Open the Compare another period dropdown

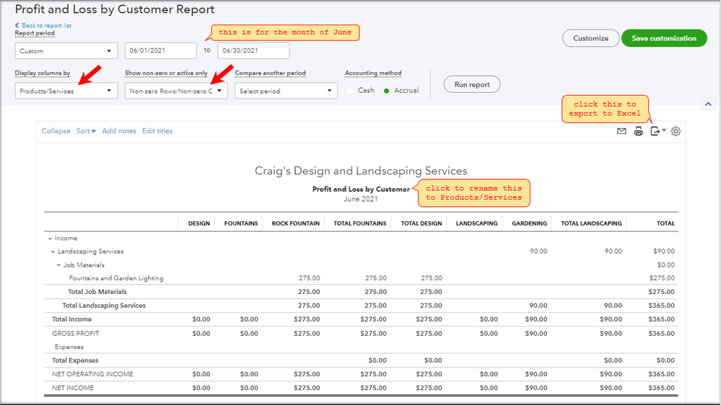click(x=286, y=91)
